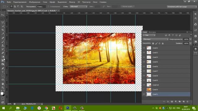The height and width of the screenshot is (111, 198).
Task: Switch to the Контуры tab
Action: tap(152, 32)
